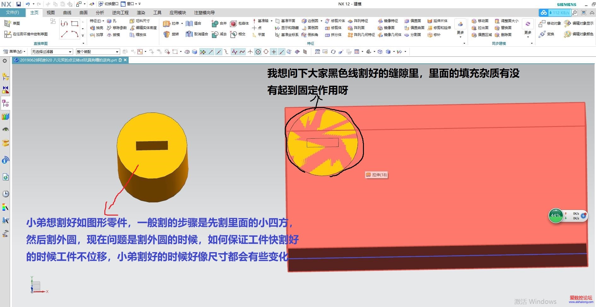Open the 整个装配 selection scope dropdown
This screenshot has height=307, width=596.
97,52
